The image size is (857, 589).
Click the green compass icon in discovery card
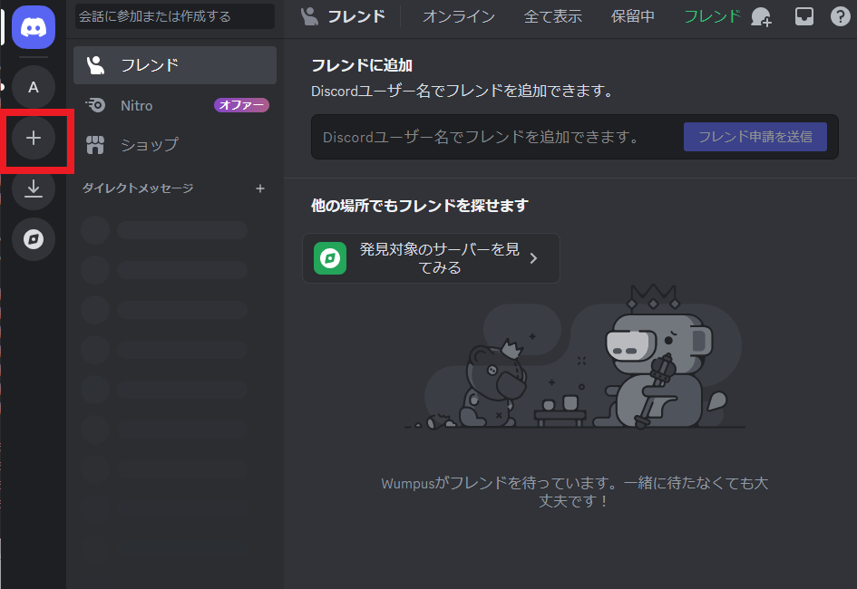tap(330, 258)
